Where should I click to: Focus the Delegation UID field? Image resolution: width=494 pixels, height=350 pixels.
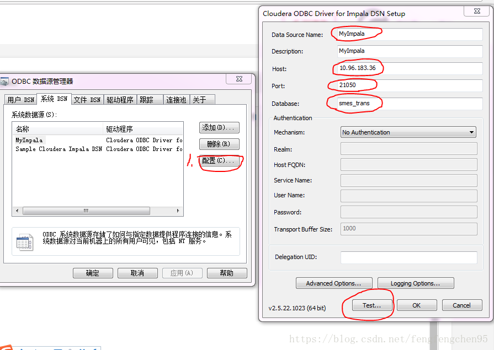point(408,257)
